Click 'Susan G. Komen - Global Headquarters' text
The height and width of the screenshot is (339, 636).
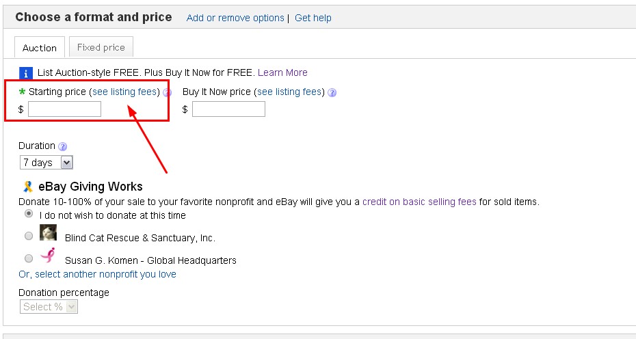[x=150, y=260]
